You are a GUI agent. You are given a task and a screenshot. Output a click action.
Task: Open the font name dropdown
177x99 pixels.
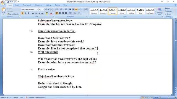(x=38, y=9)
